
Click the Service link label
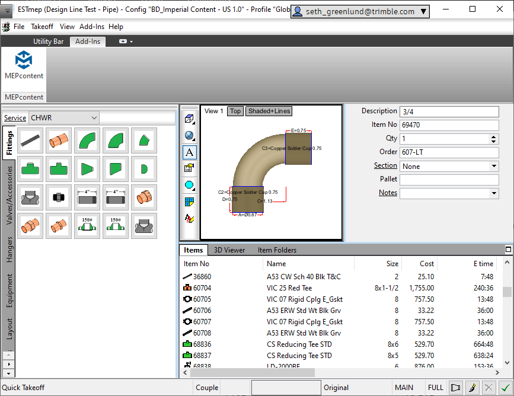tap(15, 118)
